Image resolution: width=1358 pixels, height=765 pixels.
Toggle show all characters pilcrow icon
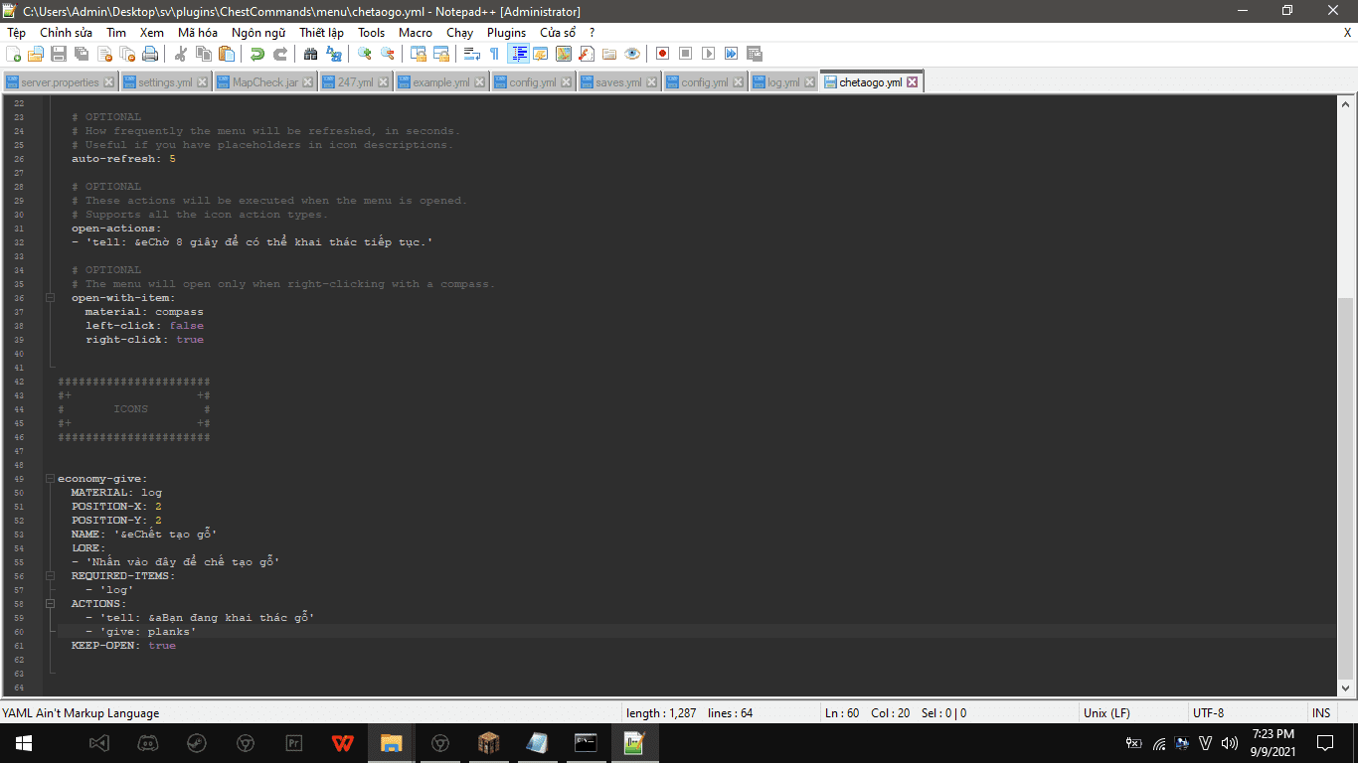tap(494, 54)
